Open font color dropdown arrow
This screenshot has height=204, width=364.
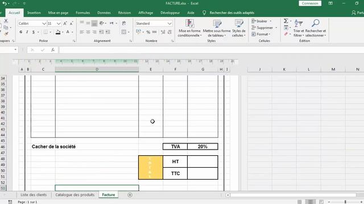[x=72, y=32]
